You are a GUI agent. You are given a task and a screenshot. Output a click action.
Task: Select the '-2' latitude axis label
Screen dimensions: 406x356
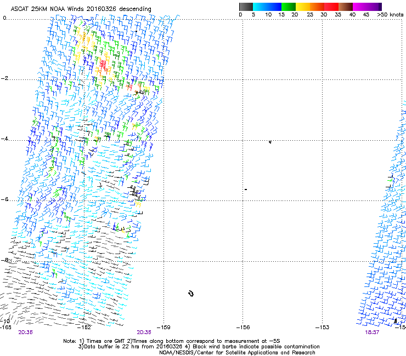pos(4,78)
